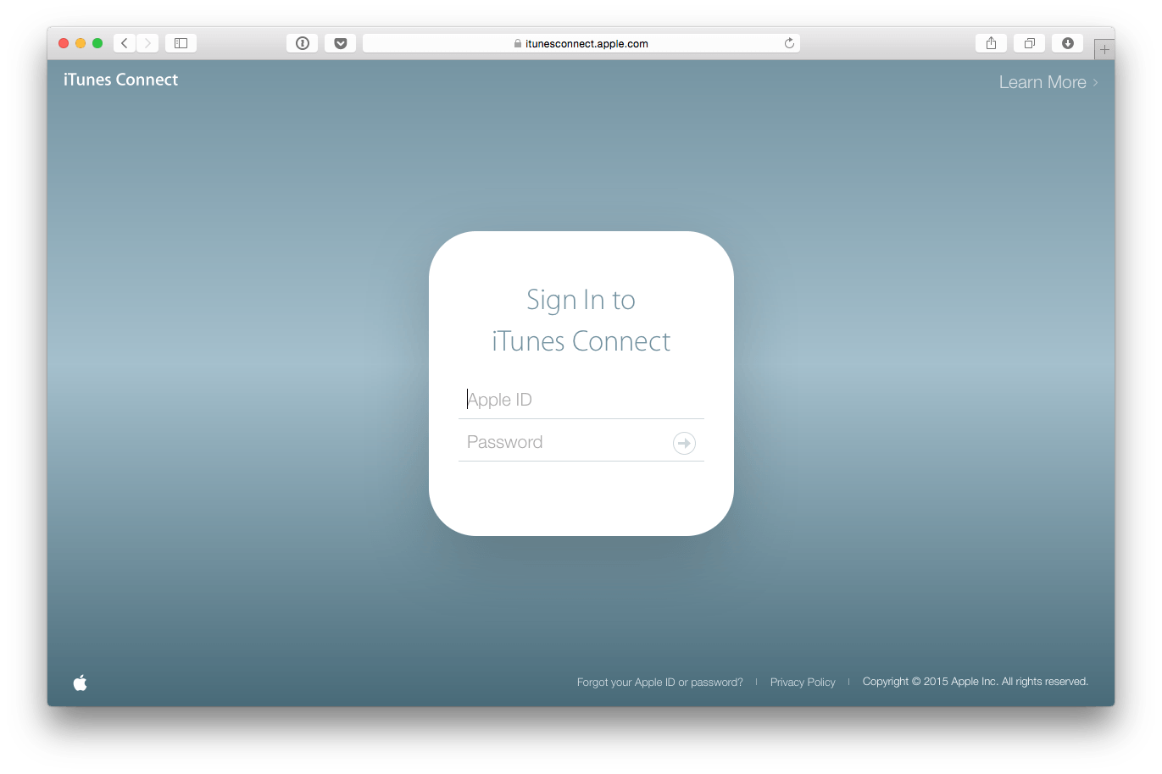The width and height of the screenshot is (1162, 774).
Task: Click the forward navigation arrow
Action: [147, 42]
